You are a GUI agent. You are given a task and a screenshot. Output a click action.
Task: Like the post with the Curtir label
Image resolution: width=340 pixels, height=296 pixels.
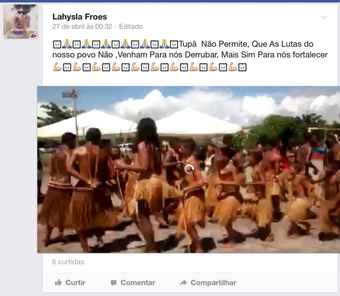75,282
